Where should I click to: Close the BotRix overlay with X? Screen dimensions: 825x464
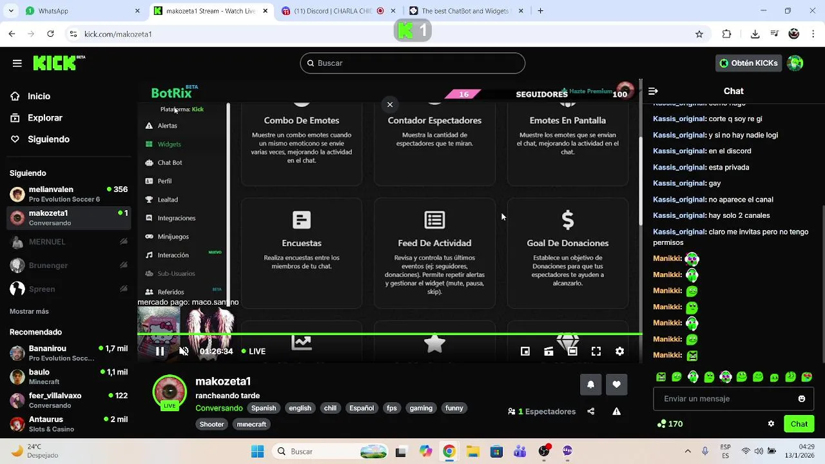390,104
